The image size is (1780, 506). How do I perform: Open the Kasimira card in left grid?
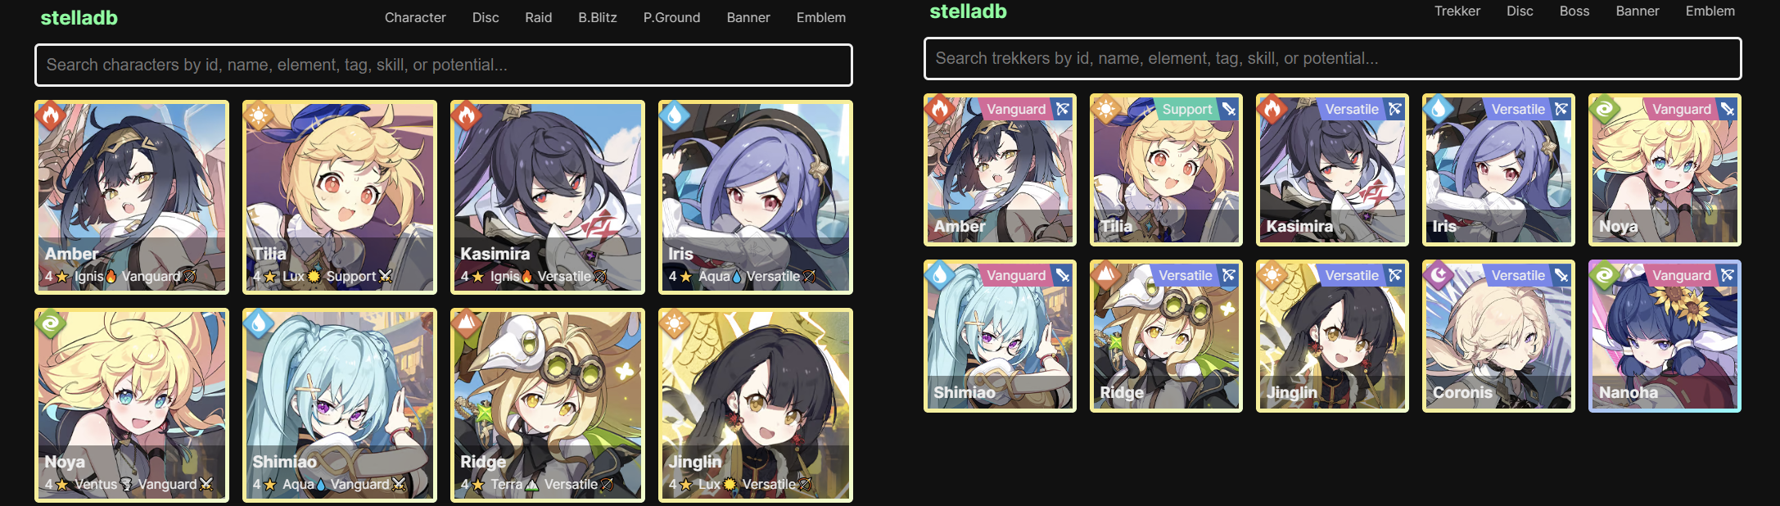548,197
